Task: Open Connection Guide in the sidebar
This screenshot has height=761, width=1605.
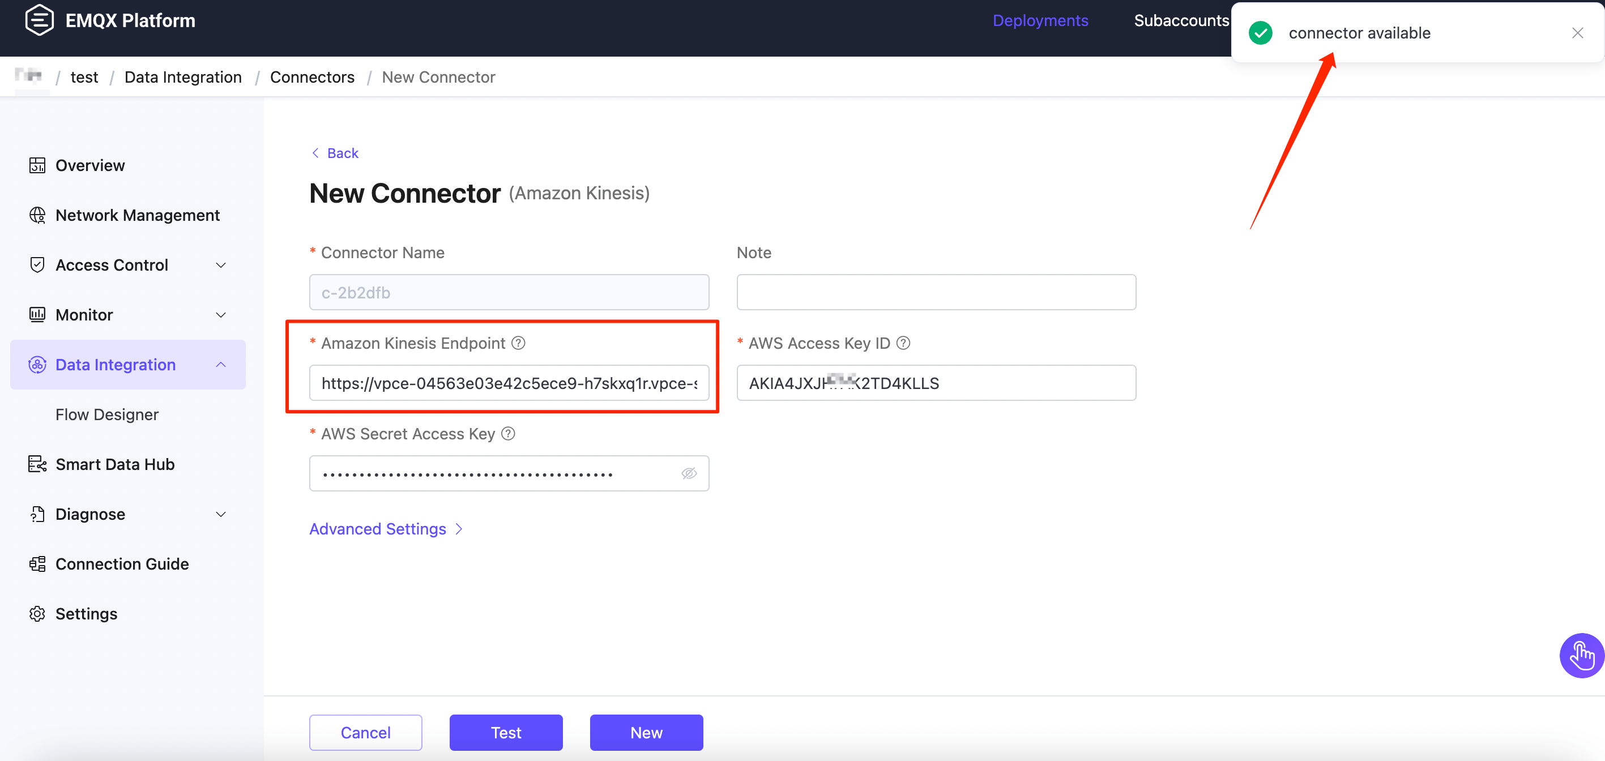Action: [122, 564]
